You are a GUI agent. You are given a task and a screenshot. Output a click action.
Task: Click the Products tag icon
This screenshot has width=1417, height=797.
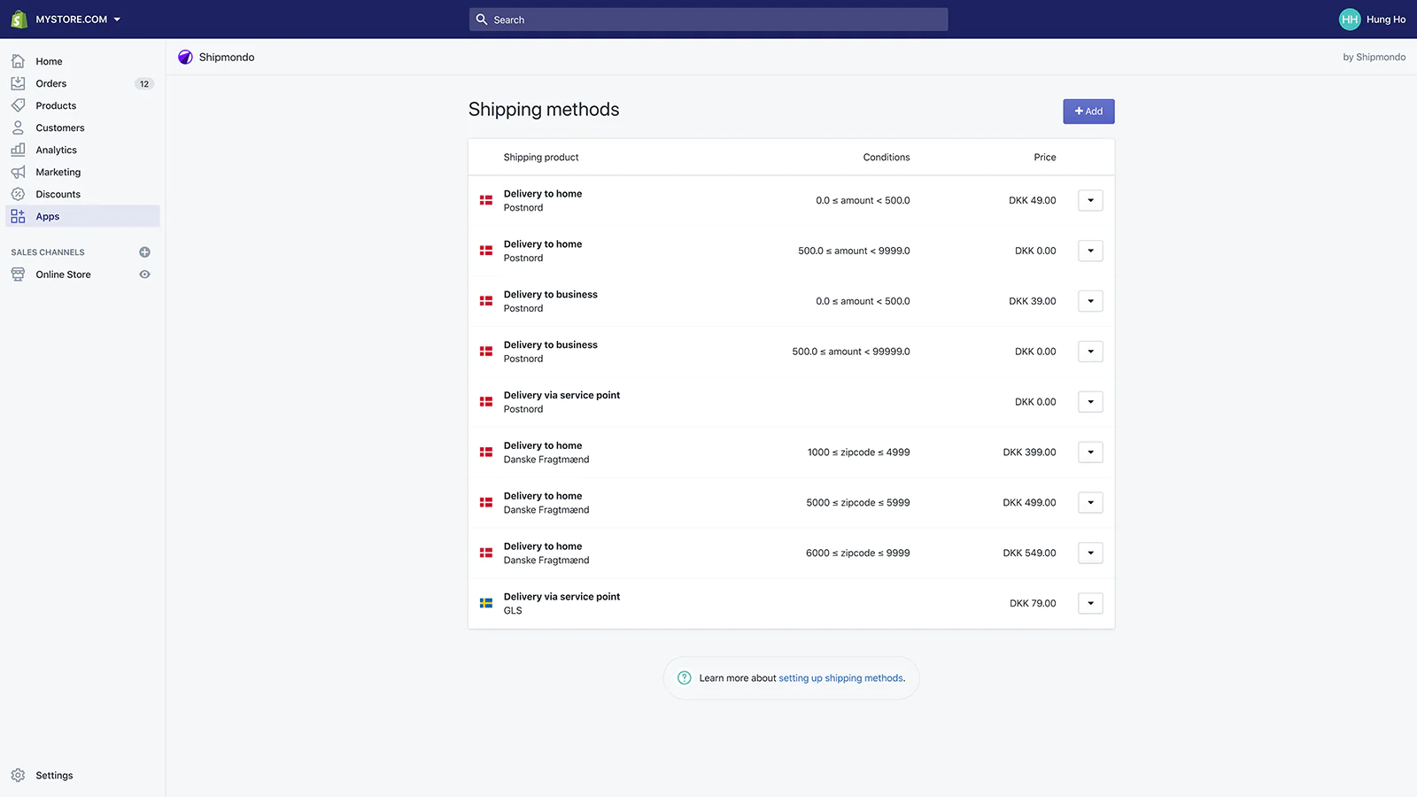[18, 105]
